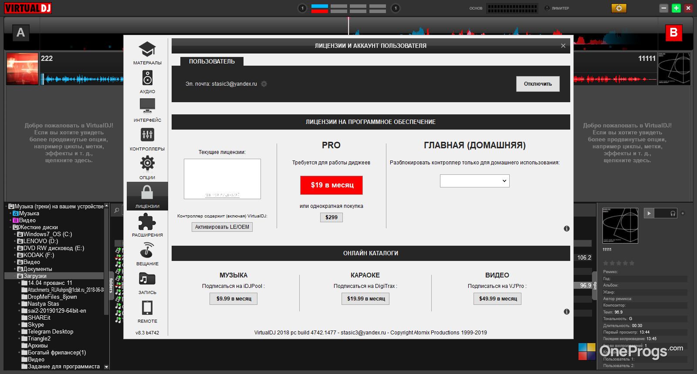Open the Контроллеры mixer settings section
The height and width of the screenshot is (374, 697).
(147, 139)
